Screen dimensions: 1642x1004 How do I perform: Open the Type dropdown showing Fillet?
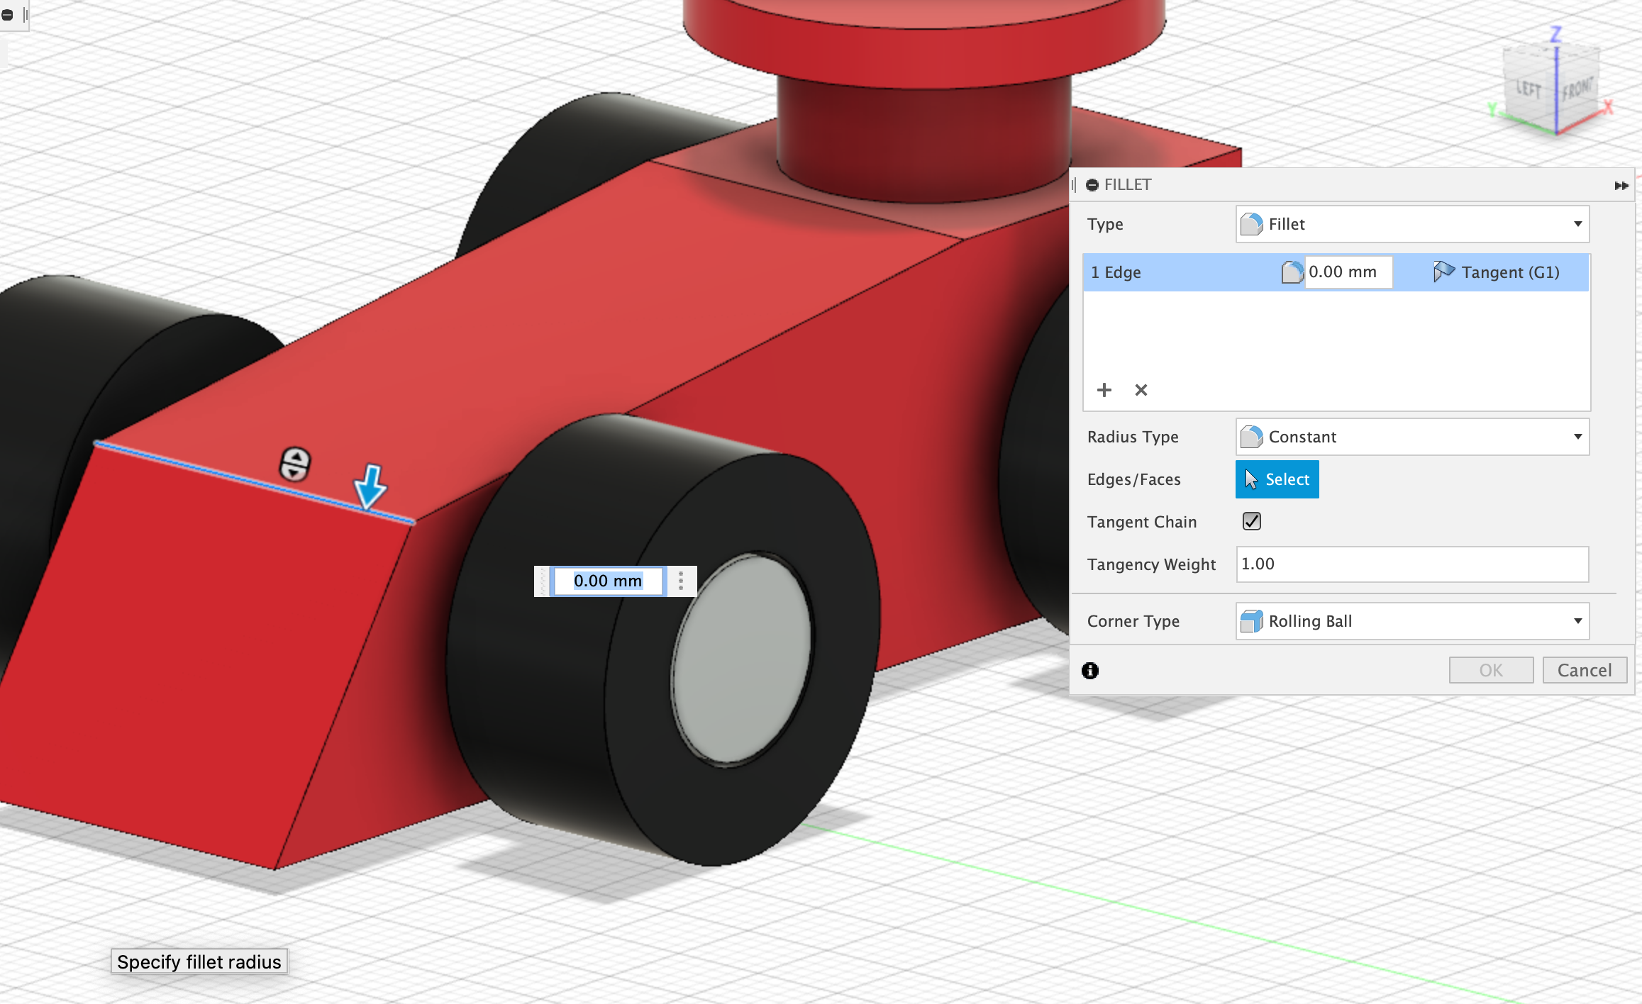click(x=1411, y=225)
